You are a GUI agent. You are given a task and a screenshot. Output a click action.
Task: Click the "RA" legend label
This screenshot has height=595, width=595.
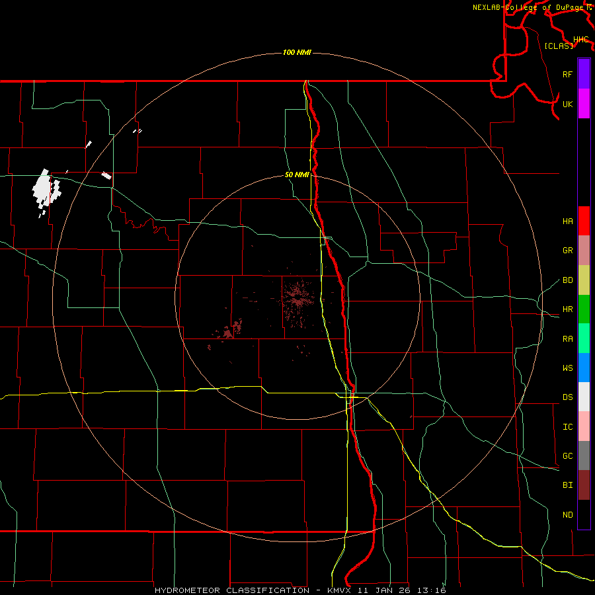(x=568, y=339)
